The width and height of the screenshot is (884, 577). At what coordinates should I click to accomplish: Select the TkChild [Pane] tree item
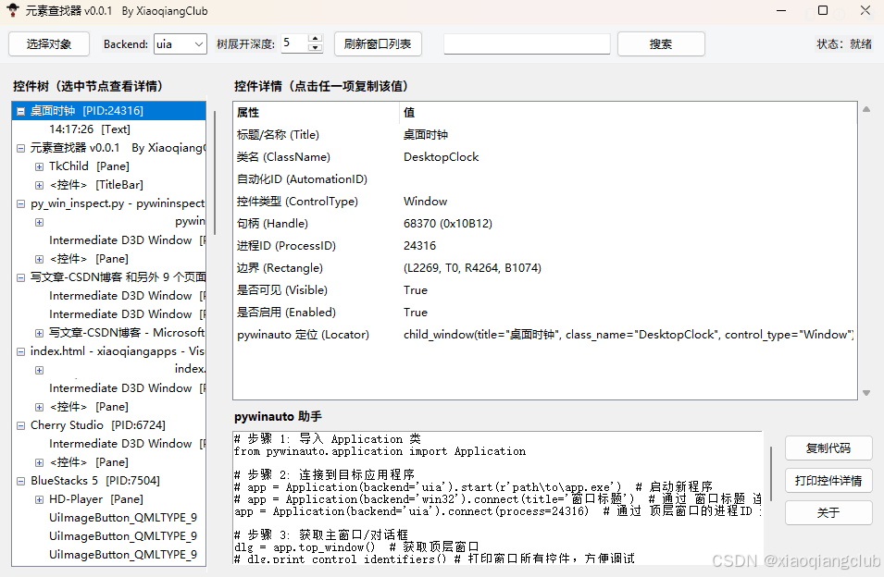89,166
